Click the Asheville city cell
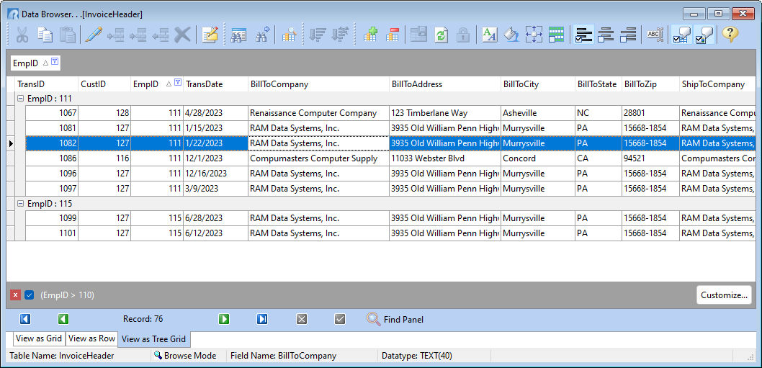Image resolution: width=762 pixels, height=368 pixels. (x=537, y=113)
